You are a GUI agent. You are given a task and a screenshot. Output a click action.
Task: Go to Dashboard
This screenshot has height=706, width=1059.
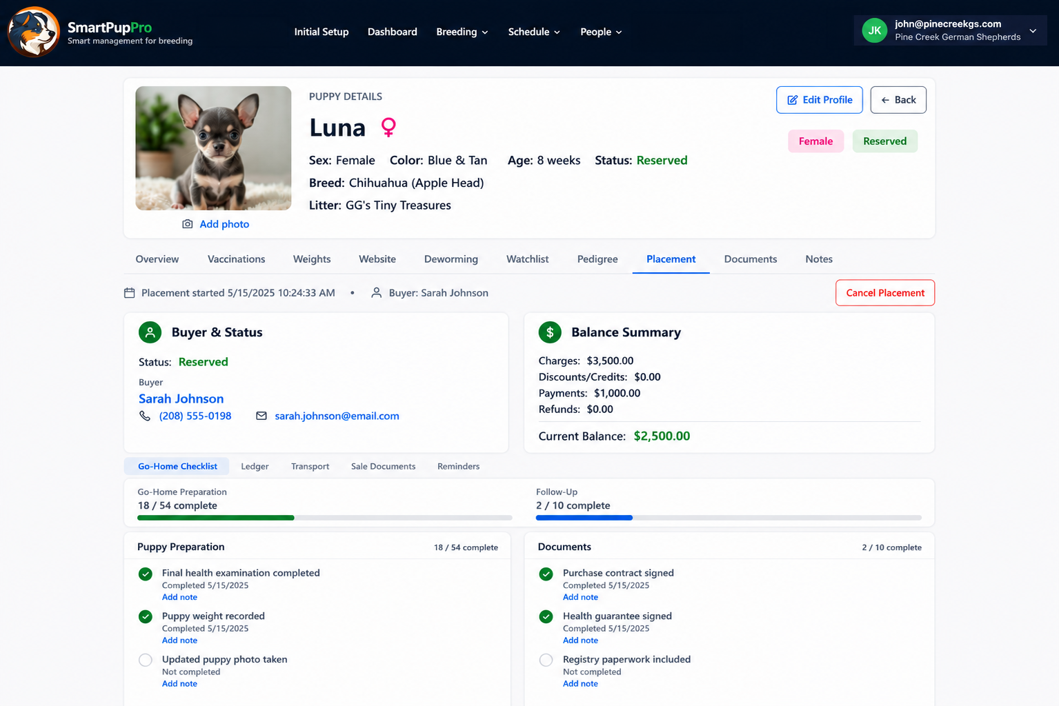393,32
